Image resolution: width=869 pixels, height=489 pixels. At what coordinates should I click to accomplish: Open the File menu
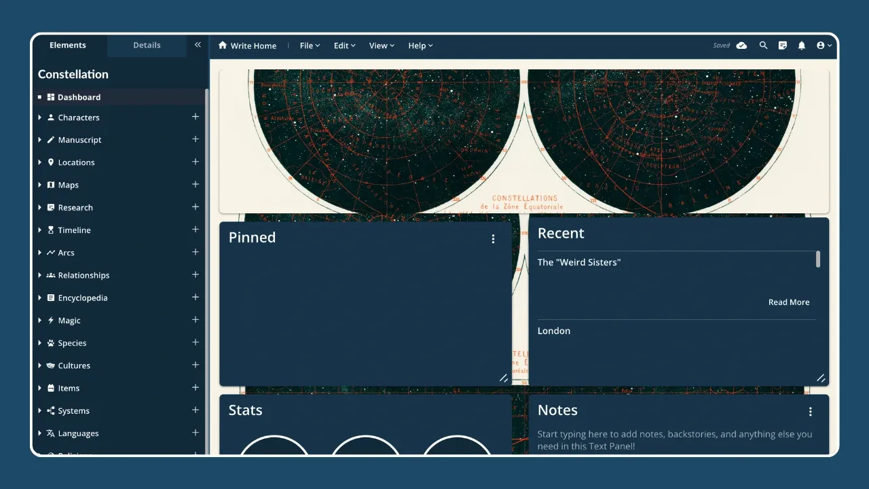click(309, 46)
